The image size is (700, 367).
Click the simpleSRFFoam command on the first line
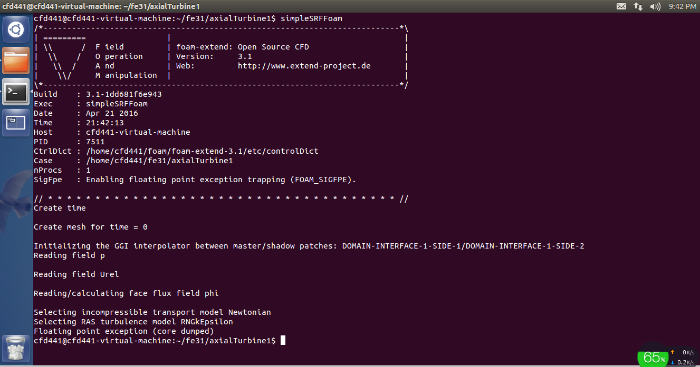point(311,18)
